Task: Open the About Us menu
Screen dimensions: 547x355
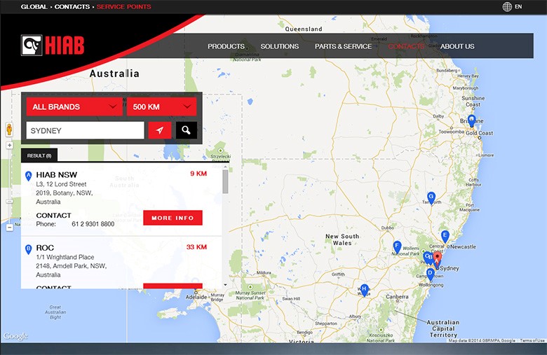Action: (457, 46)
